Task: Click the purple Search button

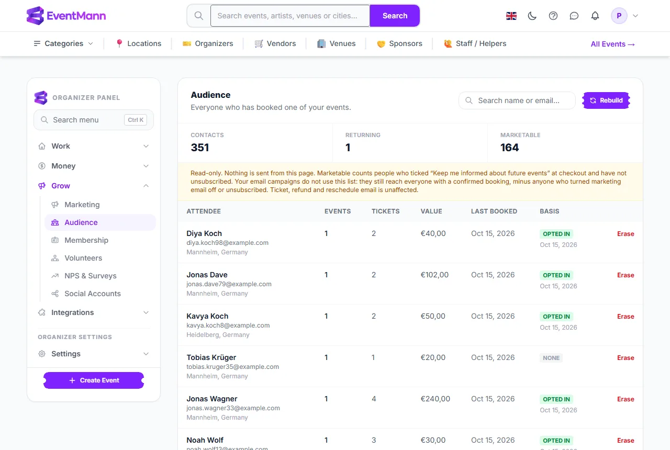Action: click(395, 16)
